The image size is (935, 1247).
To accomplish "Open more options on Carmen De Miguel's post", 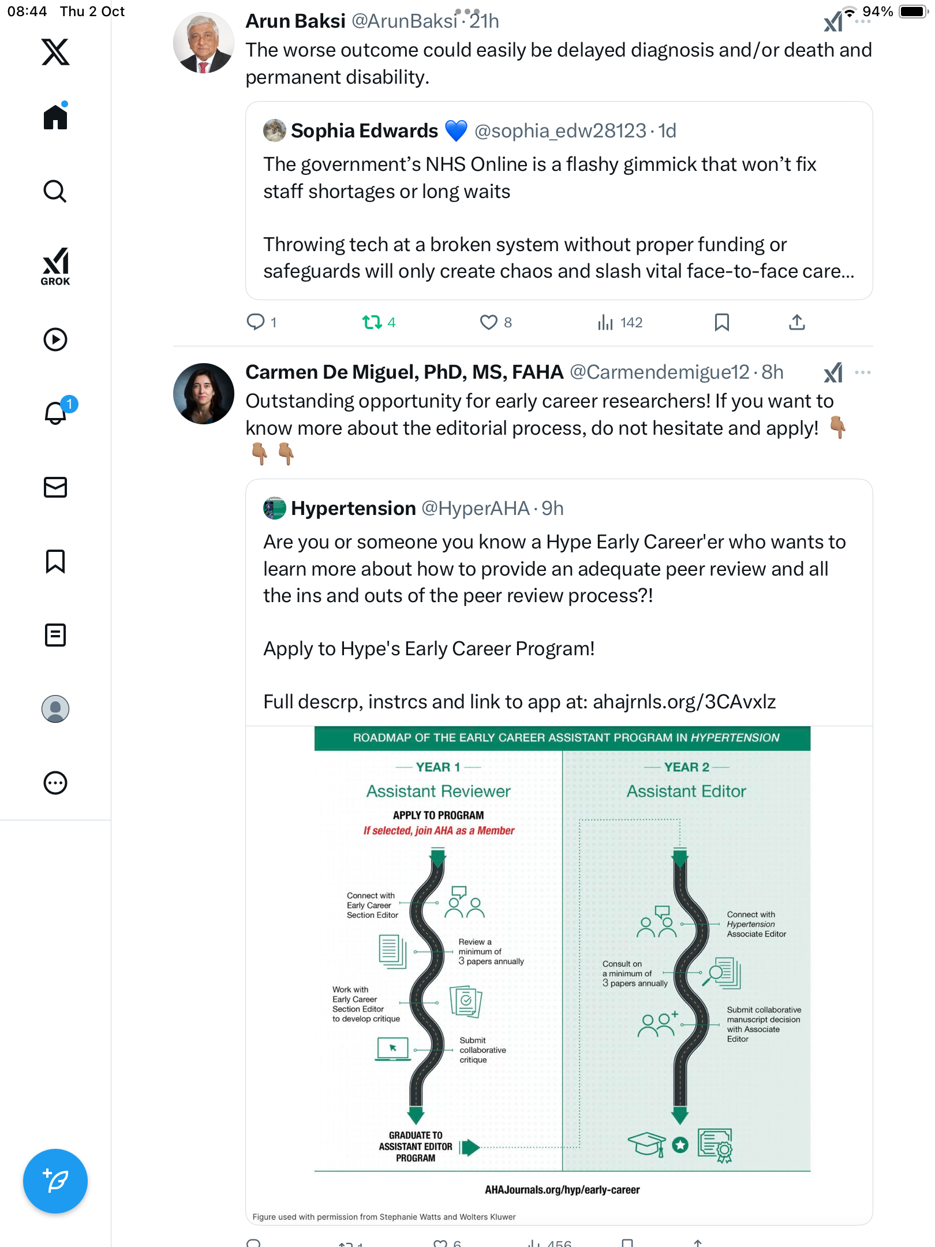I will (x=863, y=372).
